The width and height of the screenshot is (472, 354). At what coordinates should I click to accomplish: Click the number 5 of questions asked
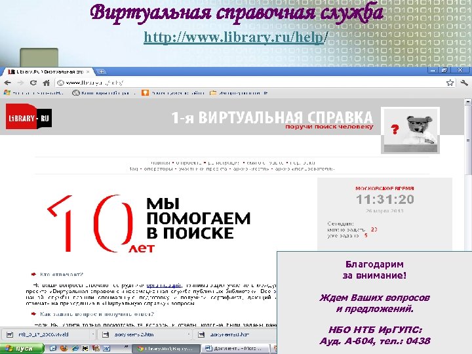pos(366,235)
